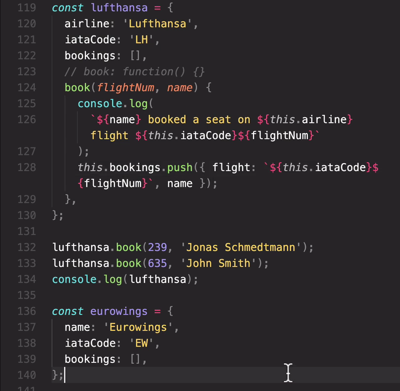Click console.log(lufthansa) on line 134
Image resolution: width=400 pixels, height=391 pixels.
pyautogui.click(x=125, y=279)
